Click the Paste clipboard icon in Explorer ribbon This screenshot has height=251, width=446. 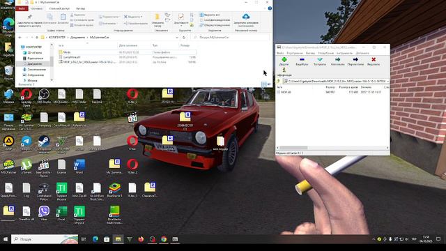(63, 17)
